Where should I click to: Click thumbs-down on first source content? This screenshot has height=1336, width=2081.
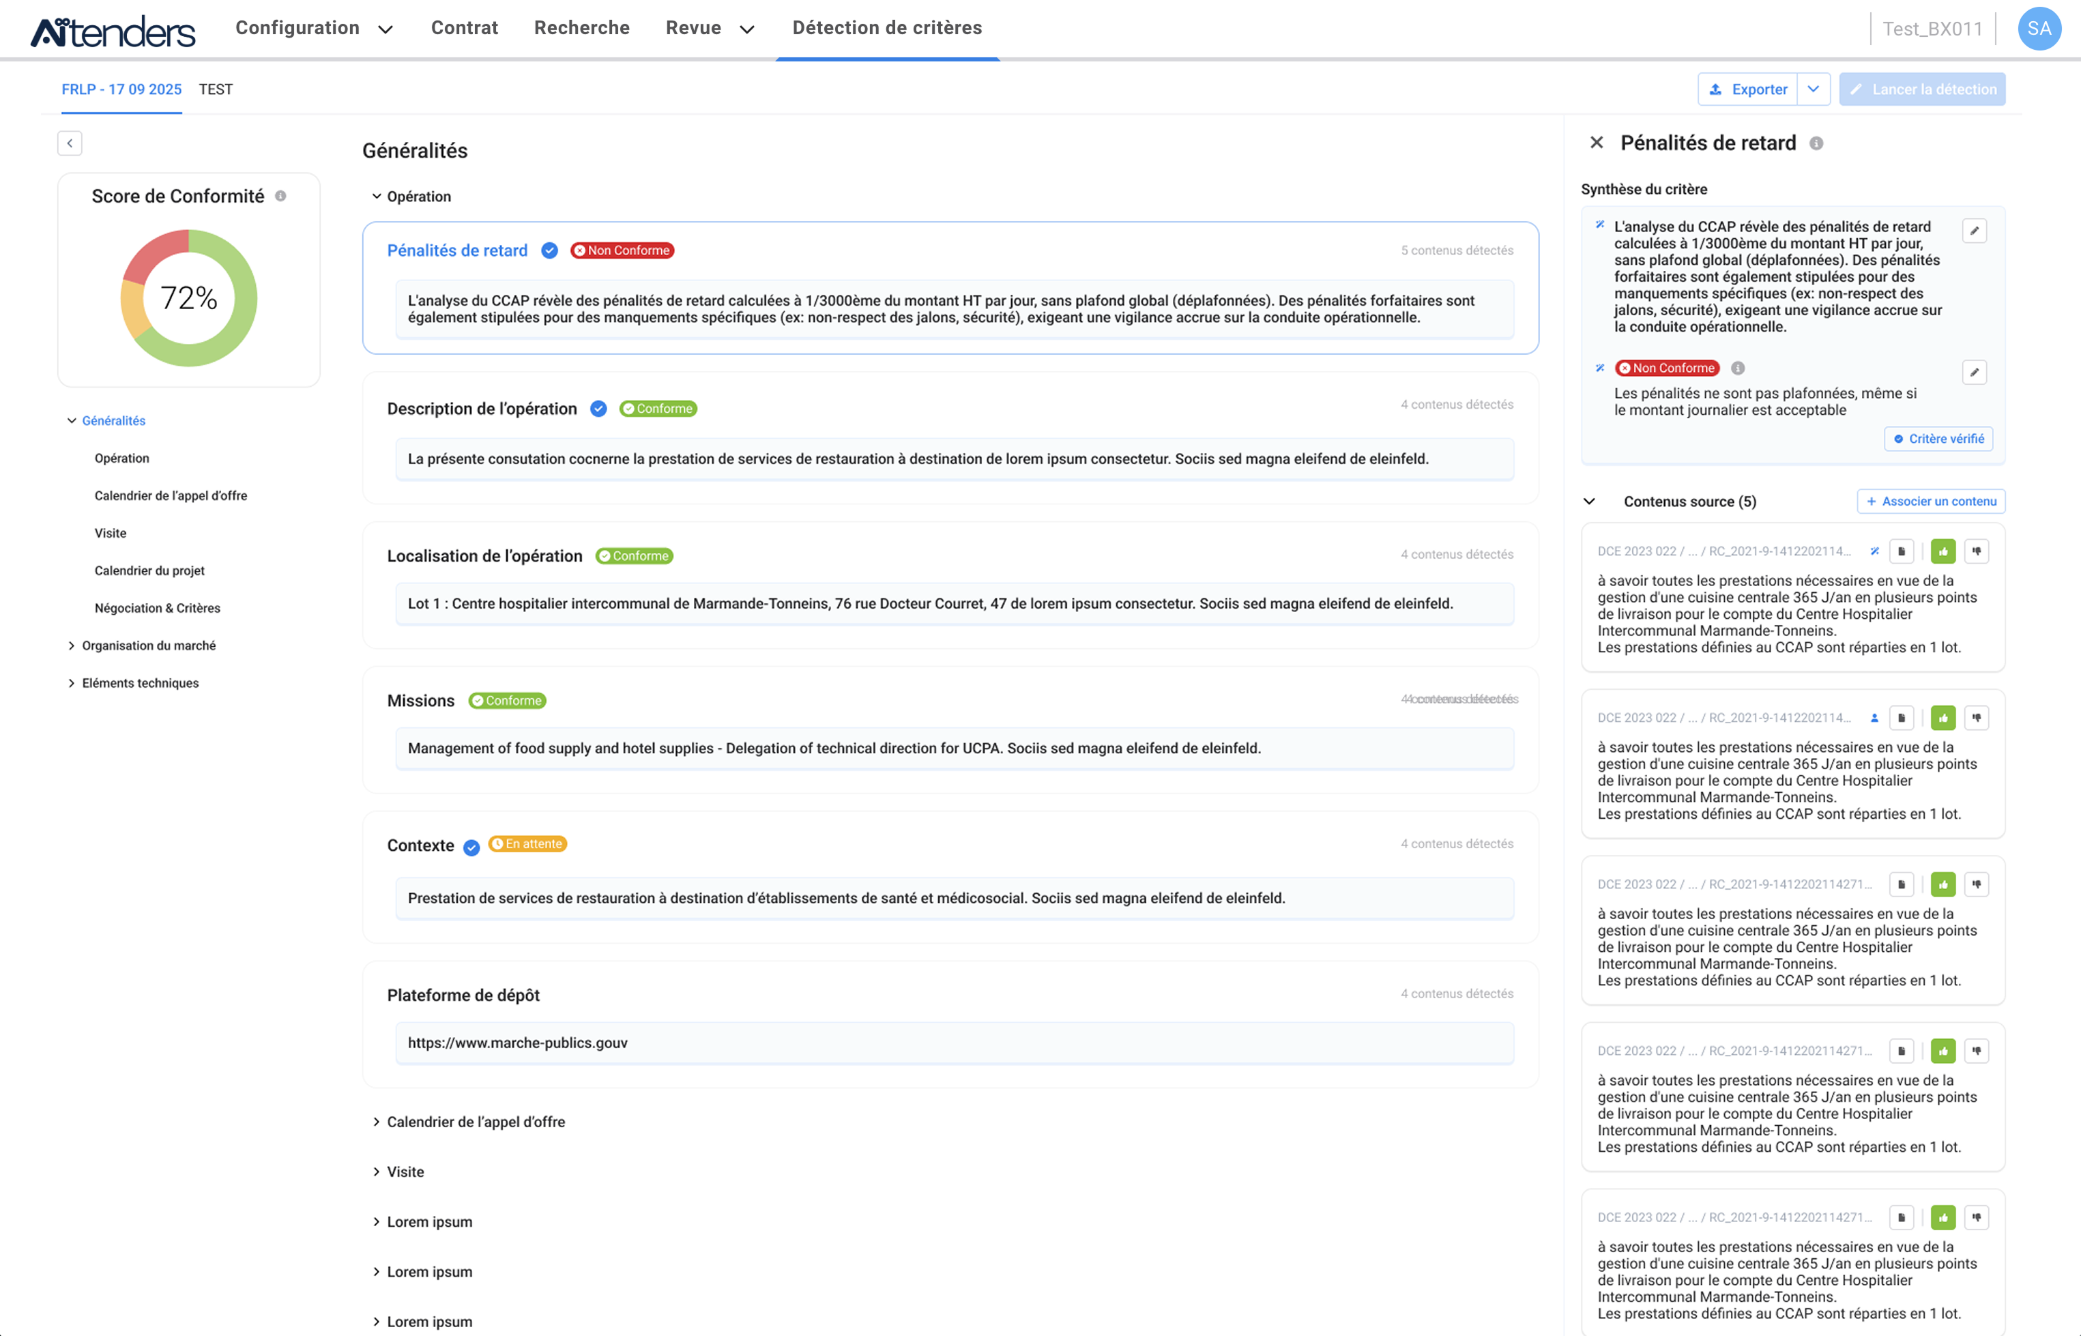1976,551
